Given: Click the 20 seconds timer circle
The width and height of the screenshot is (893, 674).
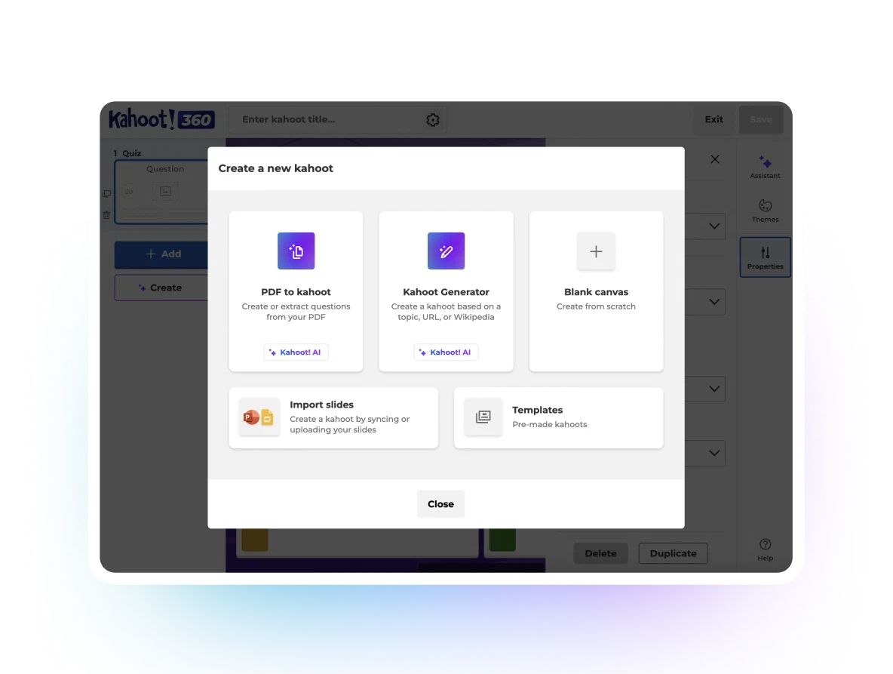Looking at the screenshot, I should coord(129,192).
